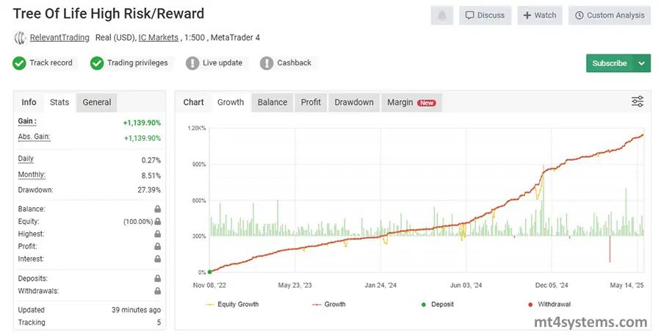The image size is (661, 335).
Task: Expand the Subscribe dropdown arrow
Action: tap(642, 63)
